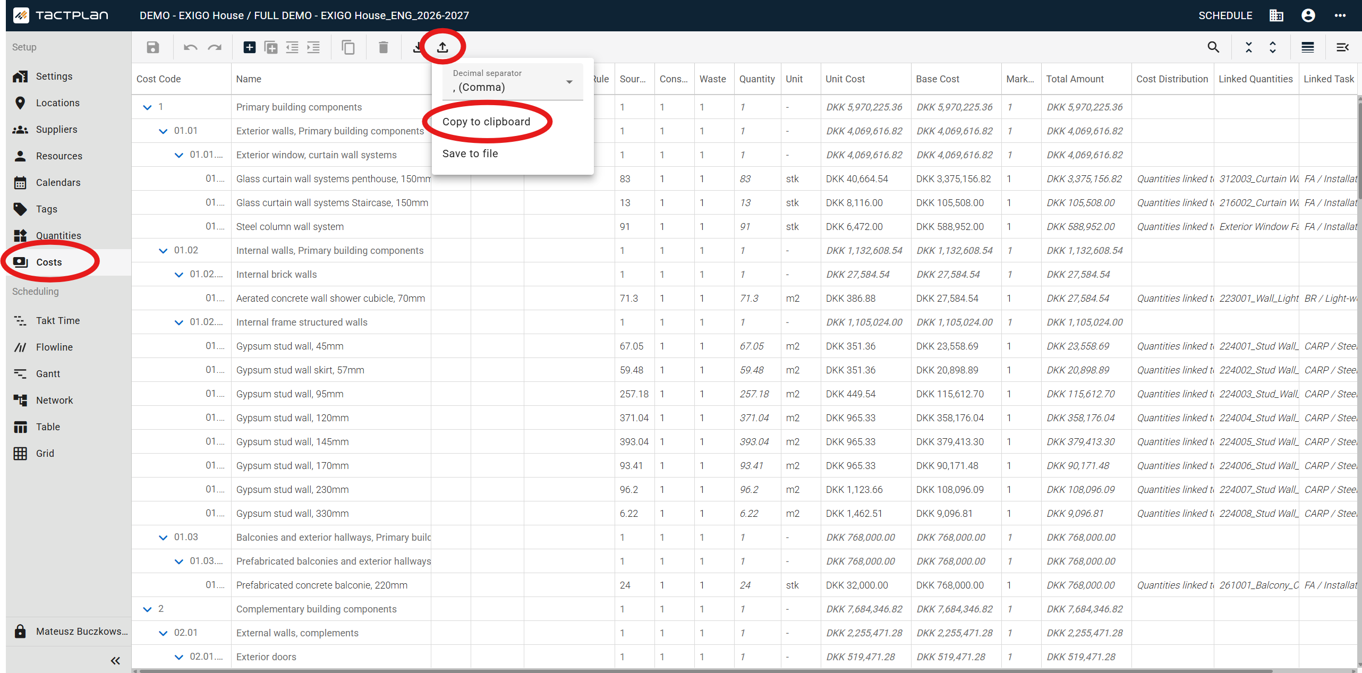
Task: Click the project title breadcrumb
Action: coord(304,15)
